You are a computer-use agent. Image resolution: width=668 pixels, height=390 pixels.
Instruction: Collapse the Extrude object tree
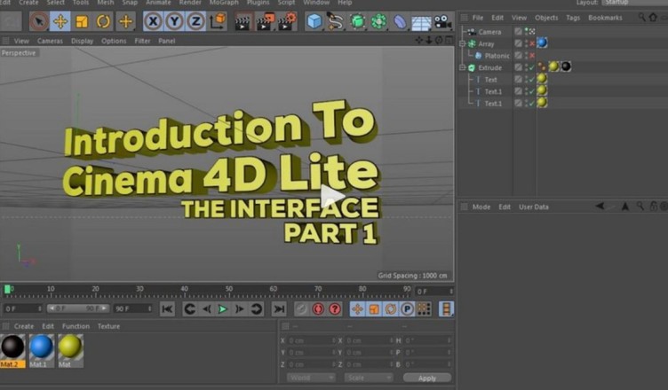point(462,67)
